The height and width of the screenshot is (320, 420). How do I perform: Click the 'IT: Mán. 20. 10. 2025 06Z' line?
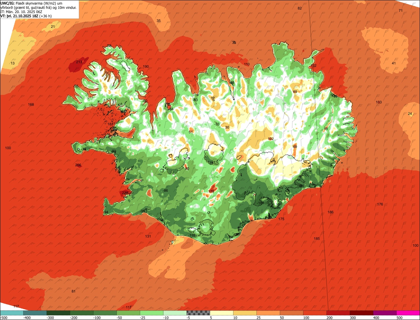[x=22, y=12]
